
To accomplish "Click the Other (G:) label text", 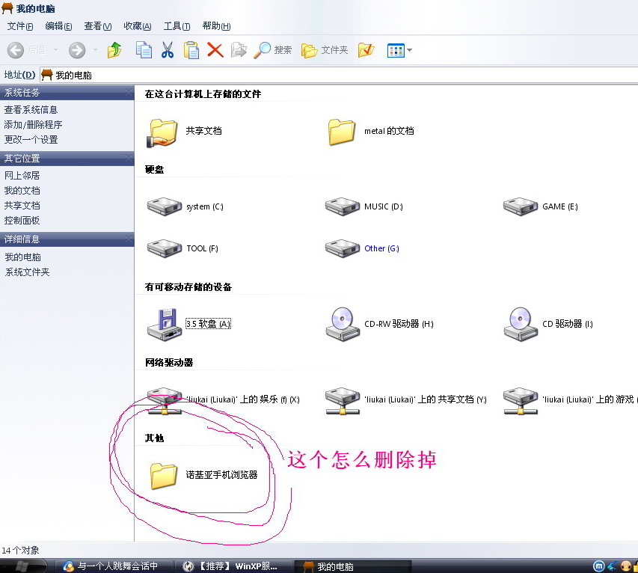I will coord(381,248).
